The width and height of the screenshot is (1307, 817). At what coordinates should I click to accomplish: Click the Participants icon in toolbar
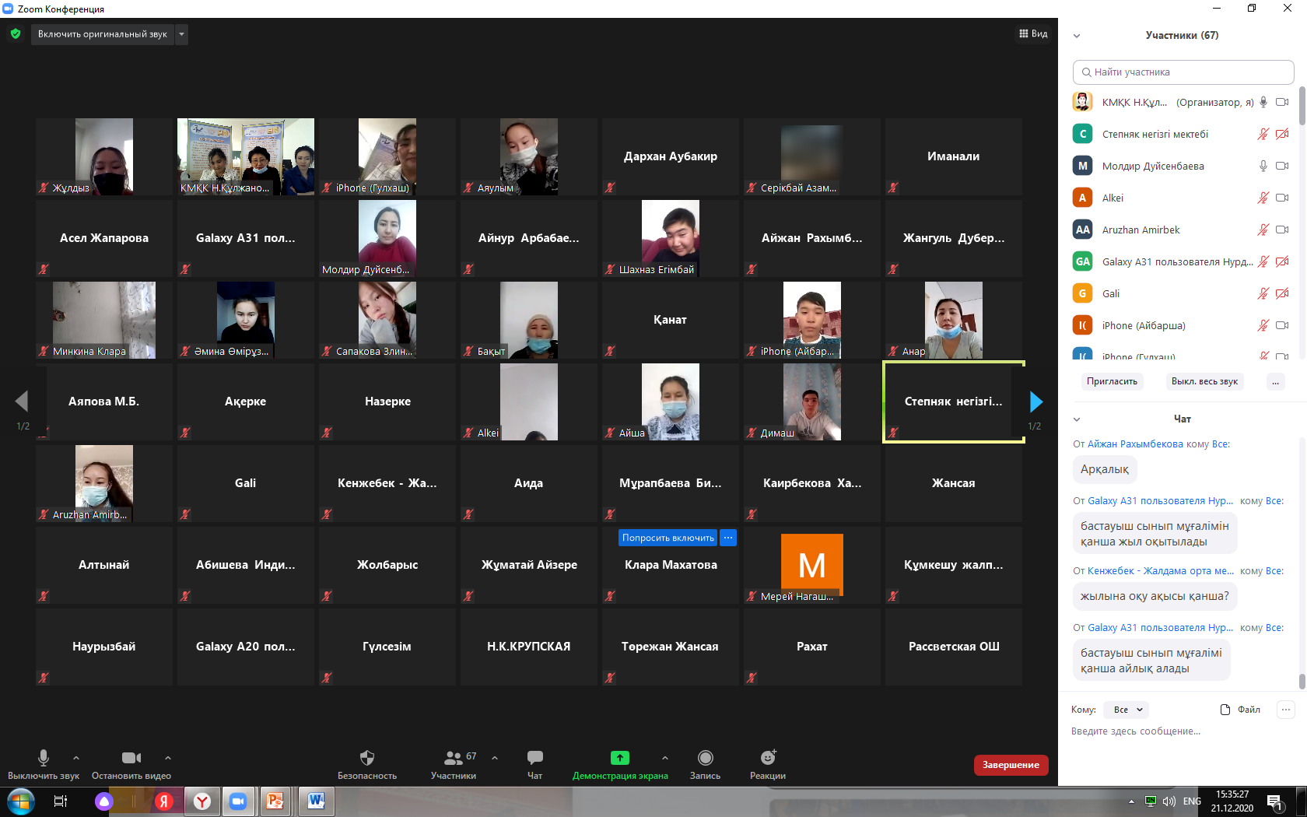coord(453,758)
